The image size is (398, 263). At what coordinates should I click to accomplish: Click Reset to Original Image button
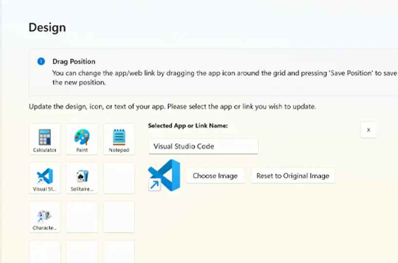(293, 176)
